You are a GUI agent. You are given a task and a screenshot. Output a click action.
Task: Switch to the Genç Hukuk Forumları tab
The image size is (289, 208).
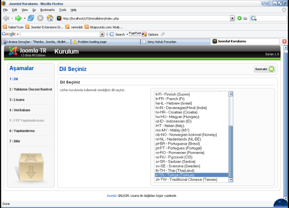tap(175, 42)
